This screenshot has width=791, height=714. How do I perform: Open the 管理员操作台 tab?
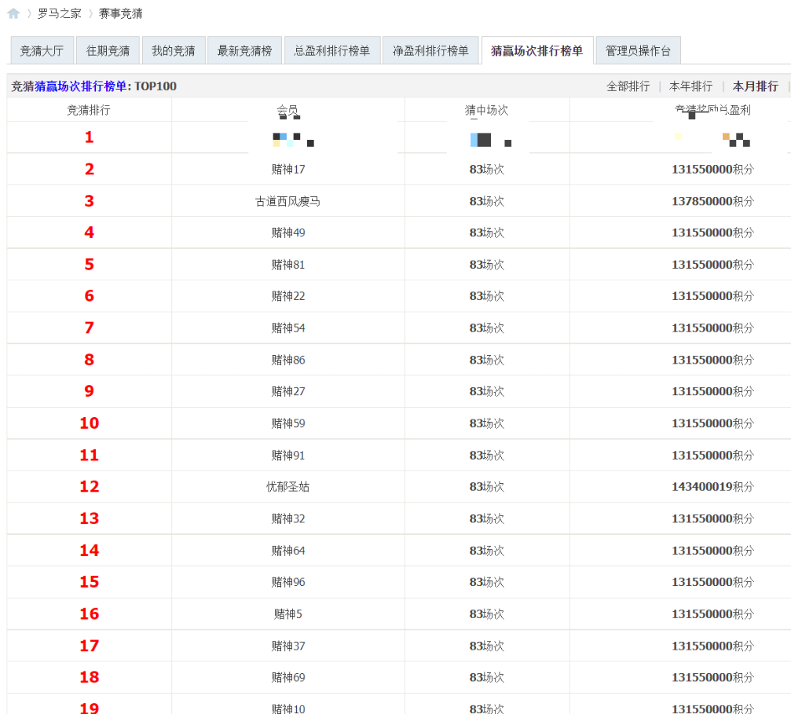[638, 51]
